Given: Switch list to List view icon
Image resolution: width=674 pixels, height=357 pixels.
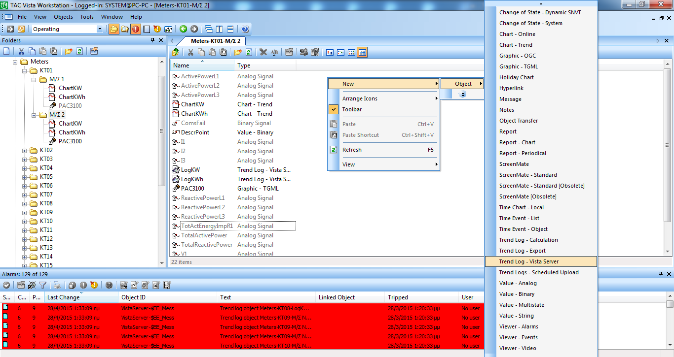Looking at the screenshot, I should [351, 52].
